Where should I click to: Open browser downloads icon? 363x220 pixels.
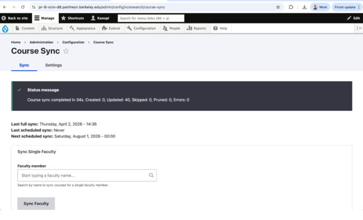click(x=304, y=7)
